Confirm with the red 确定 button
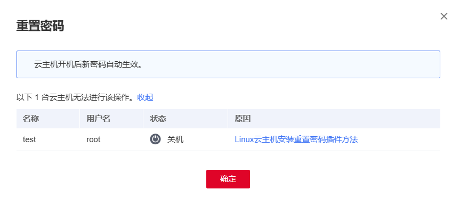The height and width of the screenshot is (206, 460). coord(228,179)
